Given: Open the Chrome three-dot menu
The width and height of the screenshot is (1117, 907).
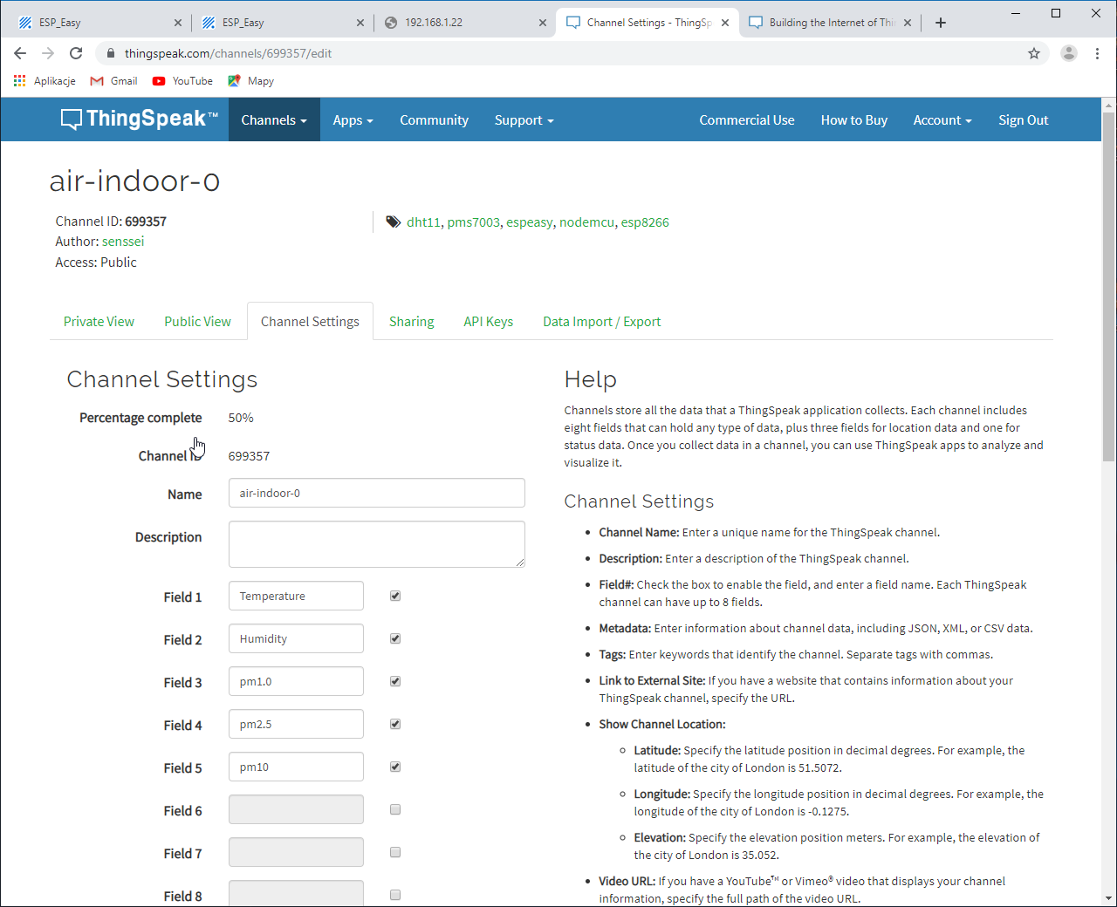Looking at the screenshot, I should coord(1097,53).
